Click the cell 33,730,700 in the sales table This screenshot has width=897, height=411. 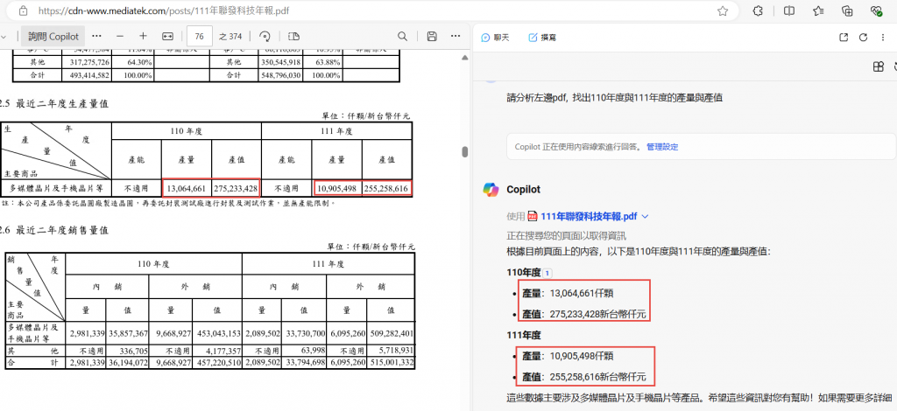tap(304, 333)
